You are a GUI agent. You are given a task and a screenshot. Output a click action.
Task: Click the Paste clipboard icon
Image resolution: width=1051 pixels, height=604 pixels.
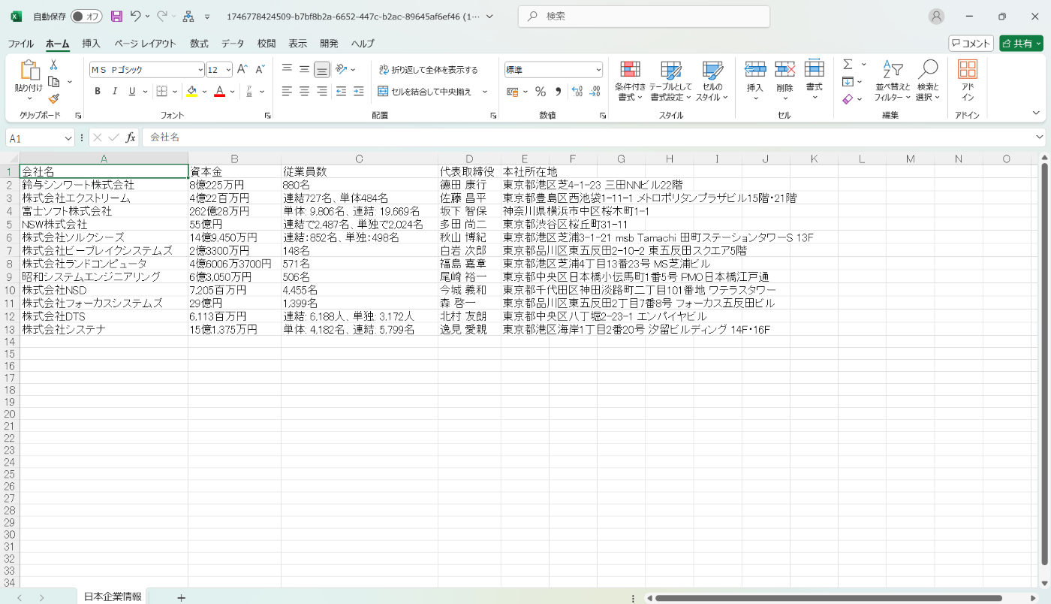point(29,71)
